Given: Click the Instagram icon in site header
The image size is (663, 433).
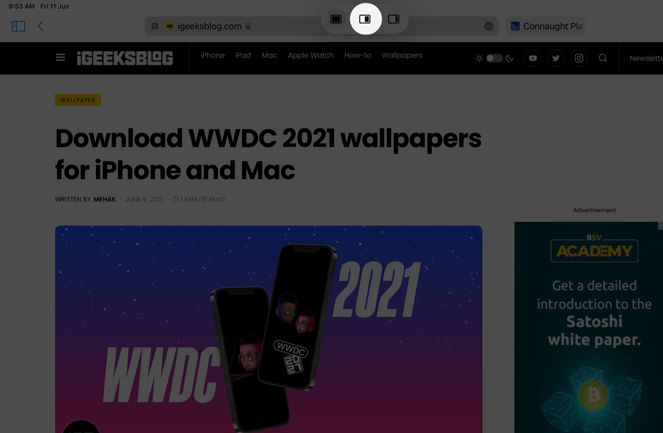Looking at the screenshot, I should coord(579,58).
